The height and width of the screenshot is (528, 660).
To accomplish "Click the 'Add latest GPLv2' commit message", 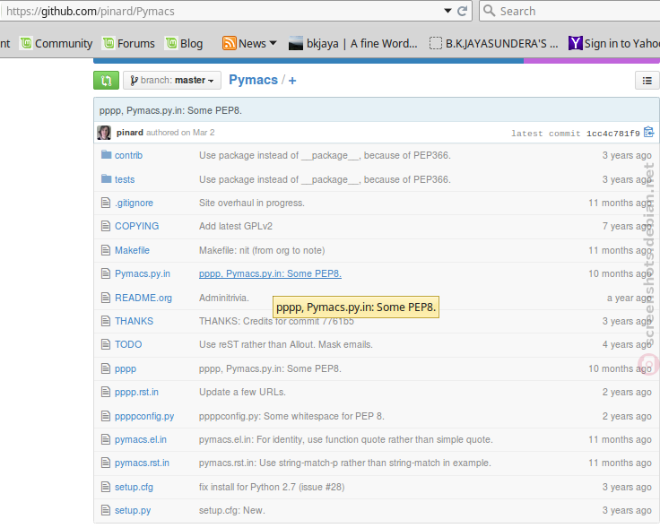I will click(236, 226).
